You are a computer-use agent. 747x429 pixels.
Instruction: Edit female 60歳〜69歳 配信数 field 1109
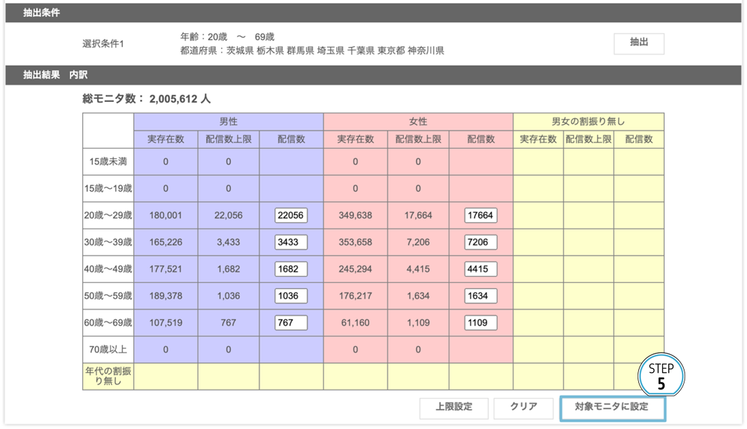click(x=481, y=322)
